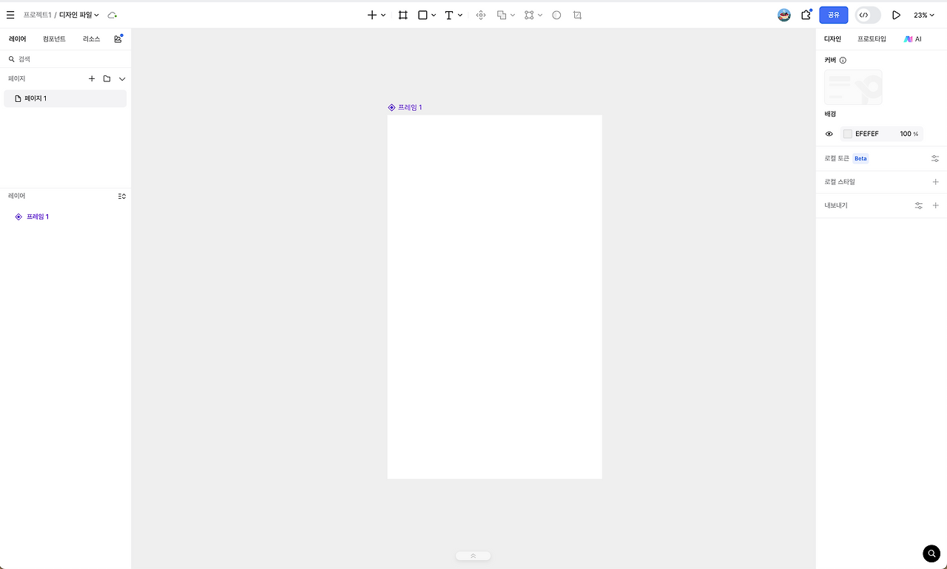Collapse the 페이지 section chevron

tap(122, 78)
